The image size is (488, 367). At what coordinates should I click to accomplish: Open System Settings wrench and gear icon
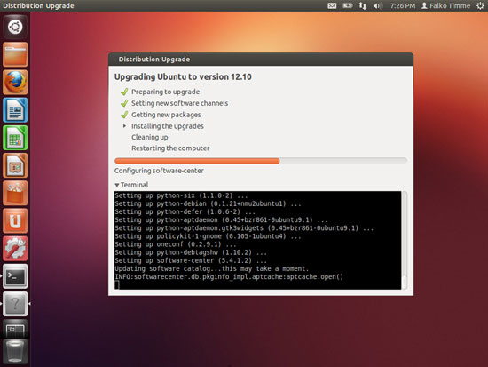(15, 249)
